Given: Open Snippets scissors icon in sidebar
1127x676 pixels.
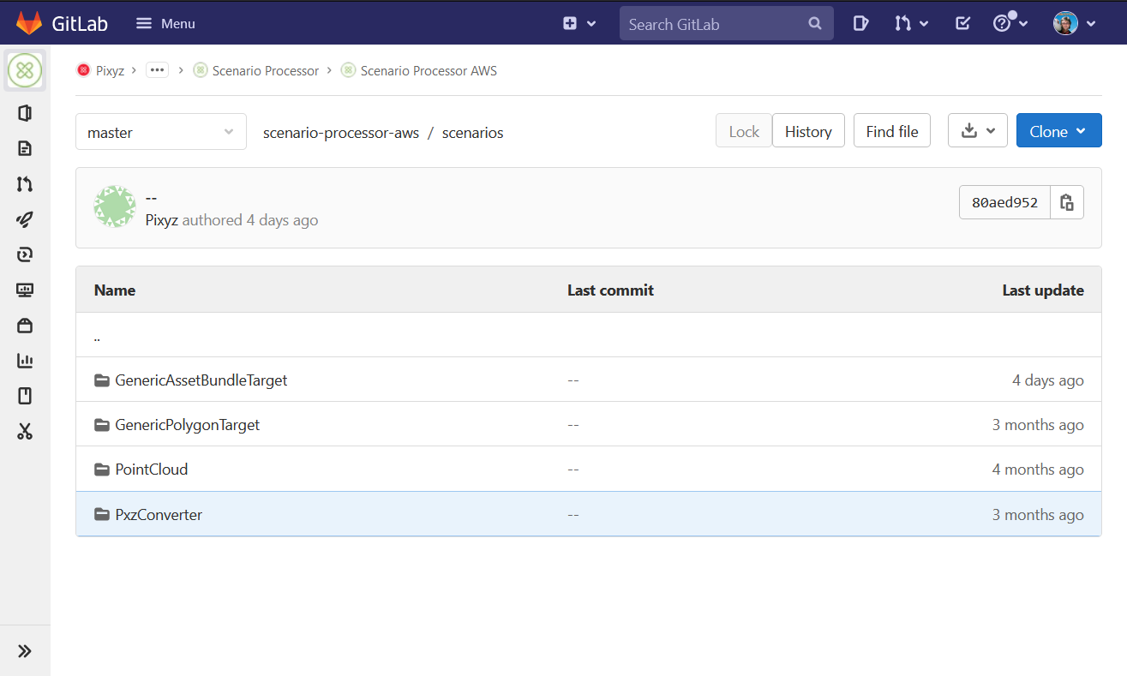Looking at the screenshot, I should [x=25, y=431].
